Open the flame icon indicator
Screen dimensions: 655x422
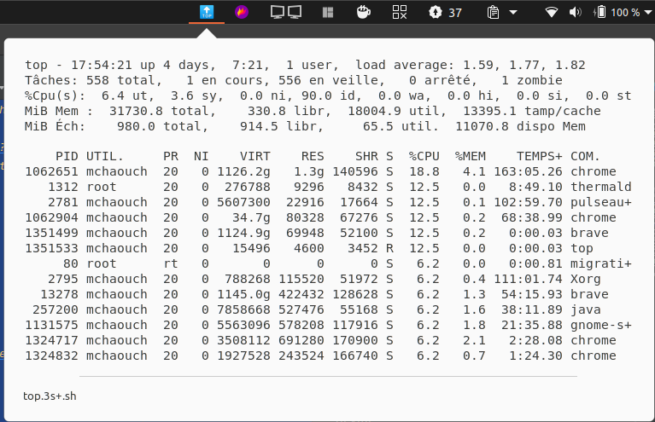242,12
